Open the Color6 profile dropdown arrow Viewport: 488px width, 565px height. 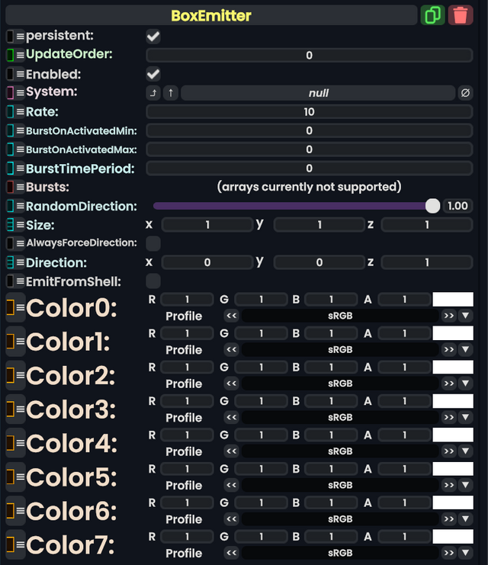click(466, 518)
